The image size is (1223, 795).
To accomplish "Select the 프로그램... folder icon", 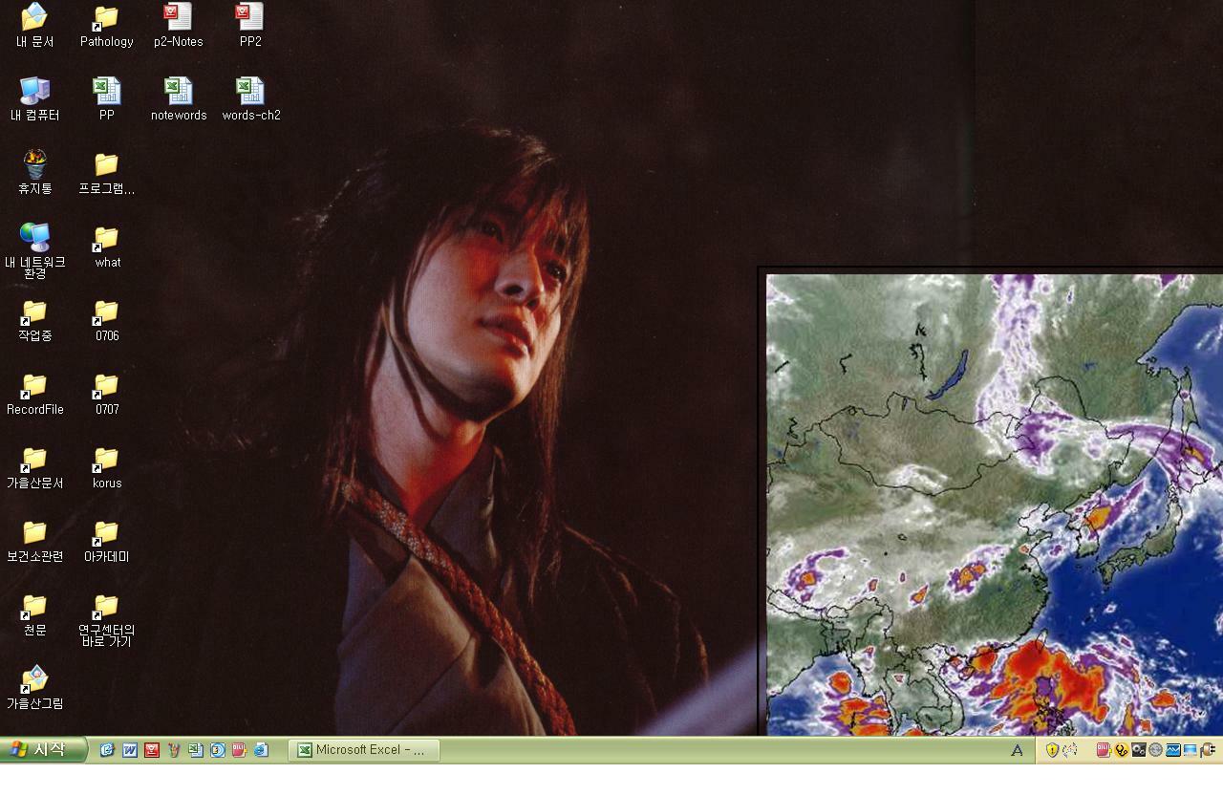I will (106, 173).
